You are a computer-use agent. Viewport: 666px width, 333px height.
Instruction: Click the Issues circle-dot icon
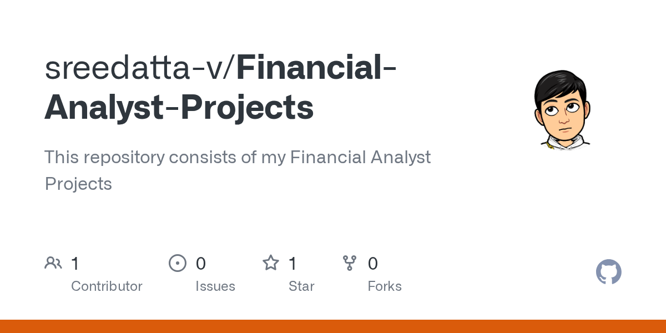click(177, 263)
